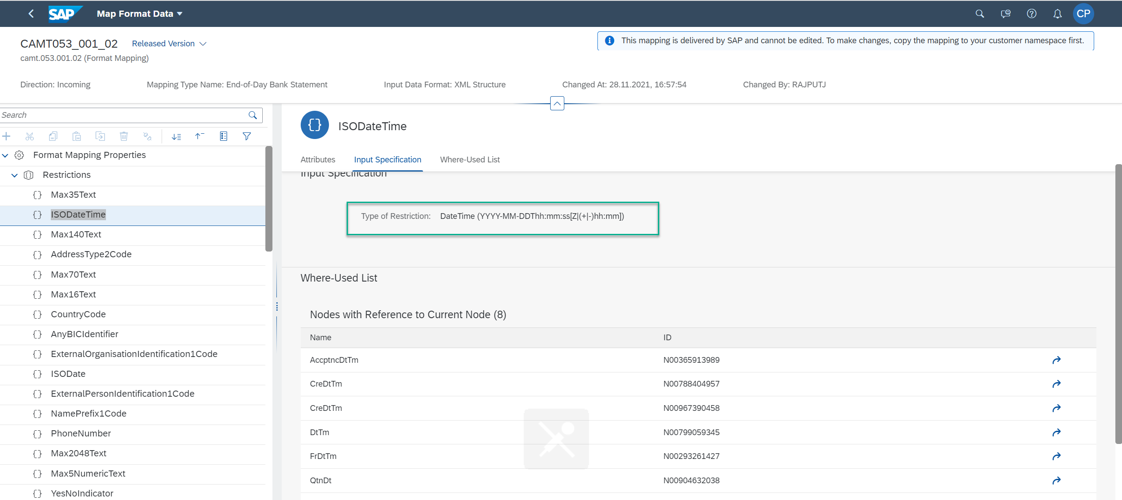Select ISODate tree item
1122x500 pixels.
[x=132, y=374]
